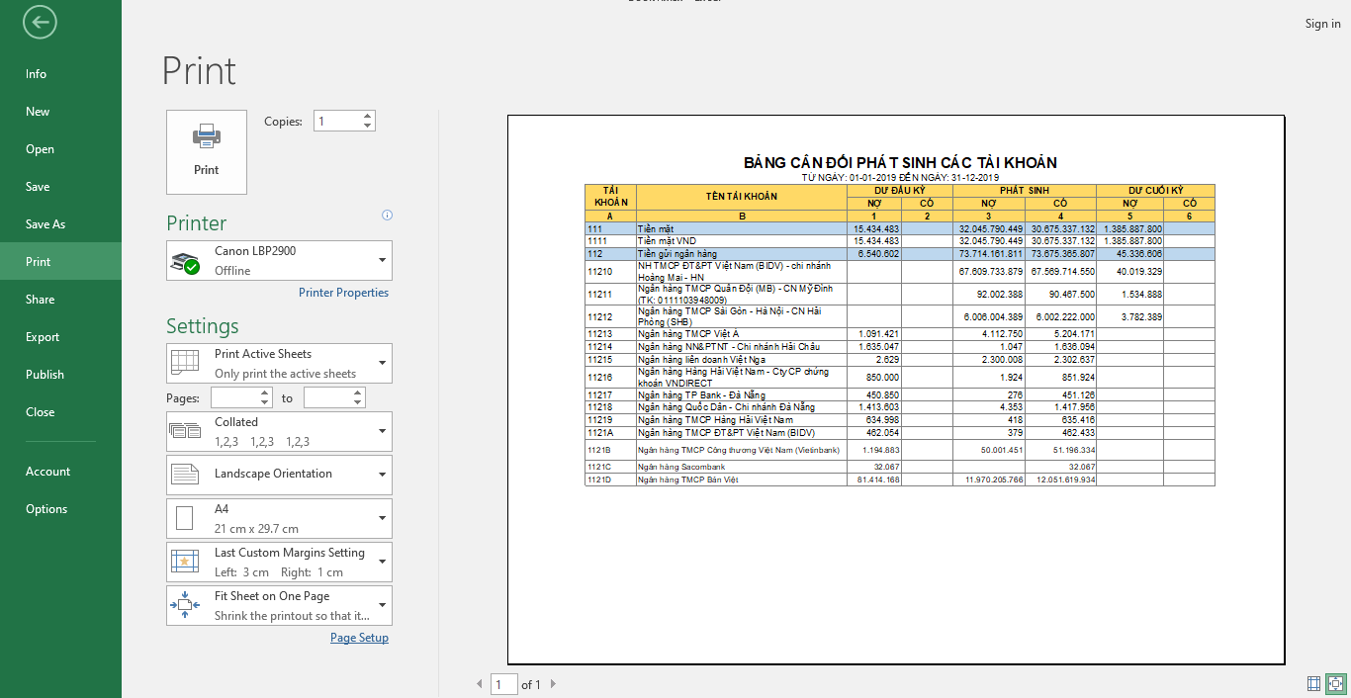The height and width of the screenshot is (698, 1351).
Task: Click the Printer Properties link
Action: pyautogui.click(x=343, y=293)
